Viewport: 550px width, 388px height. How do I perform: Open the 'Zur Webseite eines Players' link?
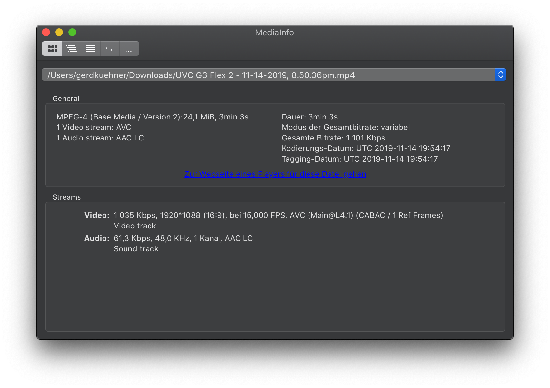pyautogui.click(x=275, y=174)
